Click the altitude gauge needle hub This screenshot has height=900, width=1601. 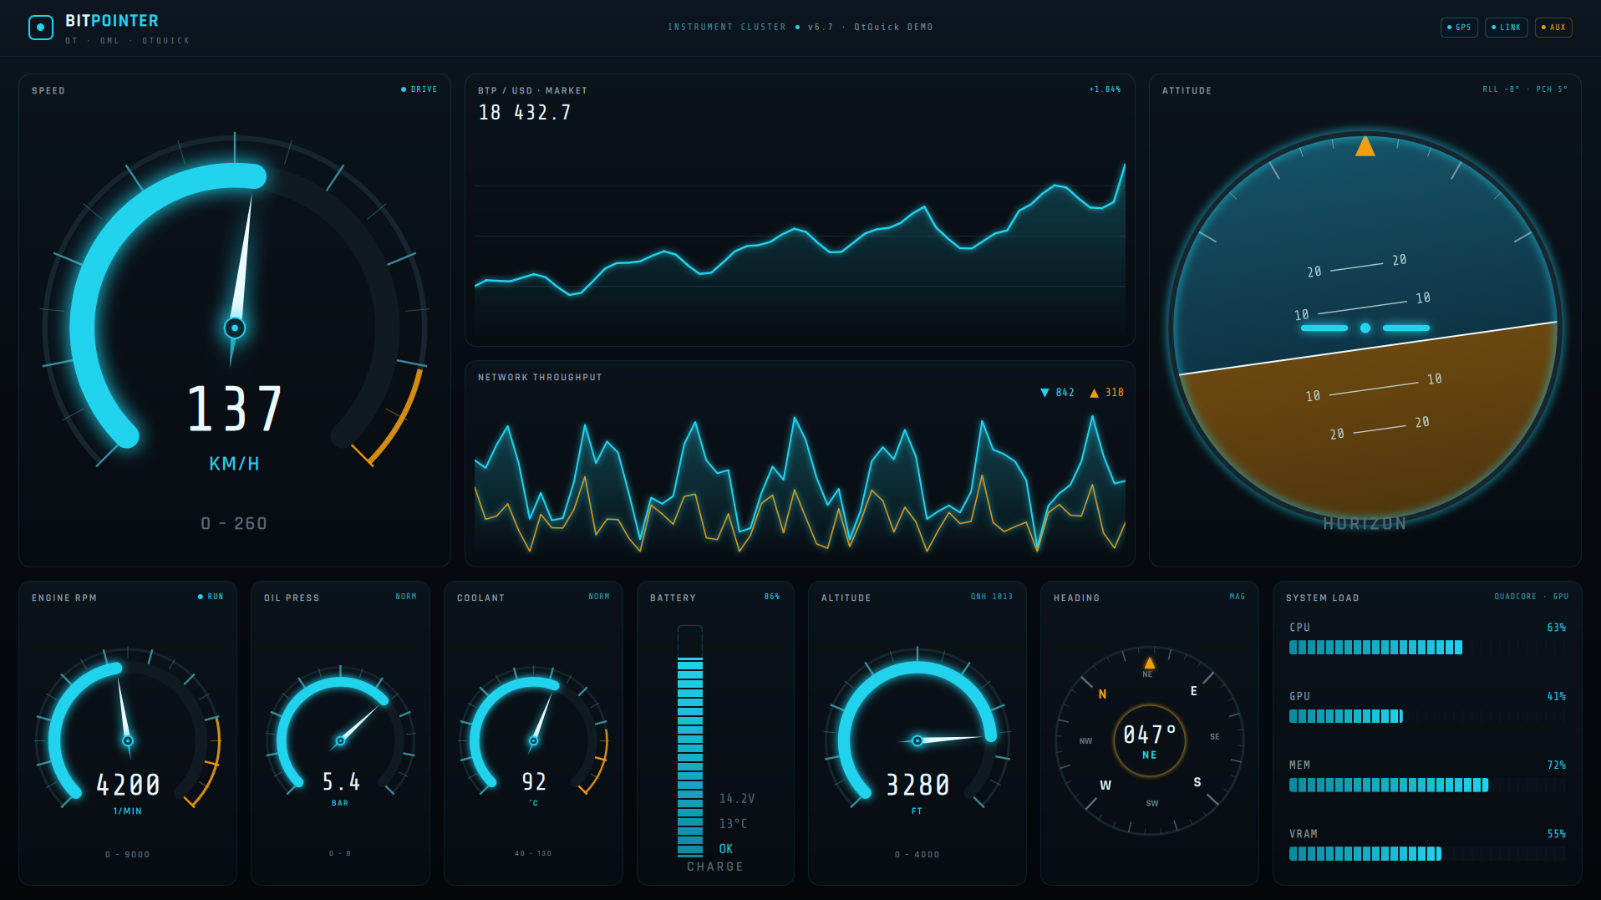pyautogui.click(x=917, y=740)
